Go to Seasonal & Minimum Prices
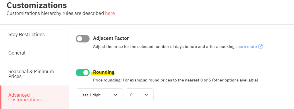The height and width of the screenshot is (109, 294). (31, 74)
